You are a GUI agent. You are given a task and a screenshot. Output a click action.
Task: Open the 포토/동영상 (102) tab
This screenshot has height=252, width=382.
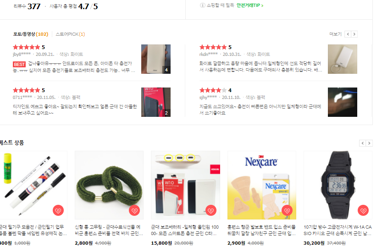coord(31,34)
